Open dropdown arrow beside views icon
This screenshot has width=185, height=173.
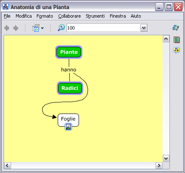[x=43, y=28]
